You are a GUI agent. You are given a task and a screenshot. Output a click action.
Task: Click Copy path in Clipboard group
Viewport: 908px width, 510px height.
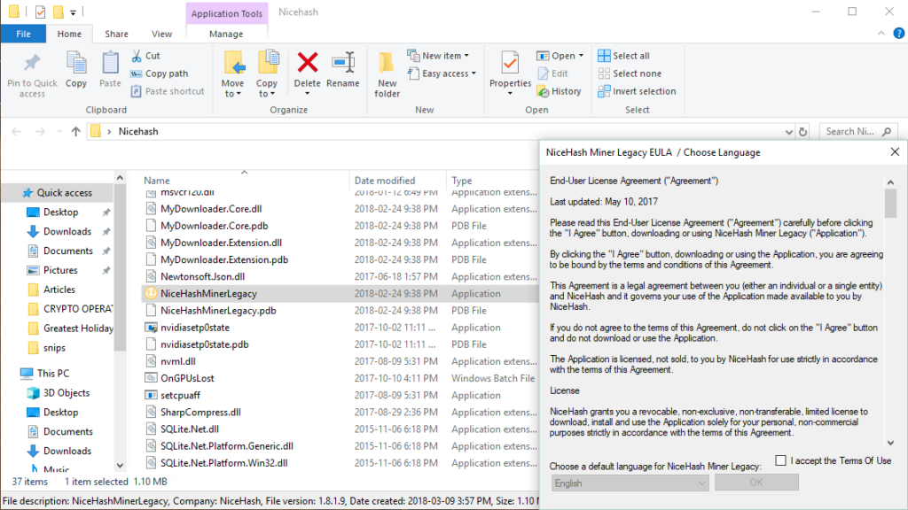160,73
